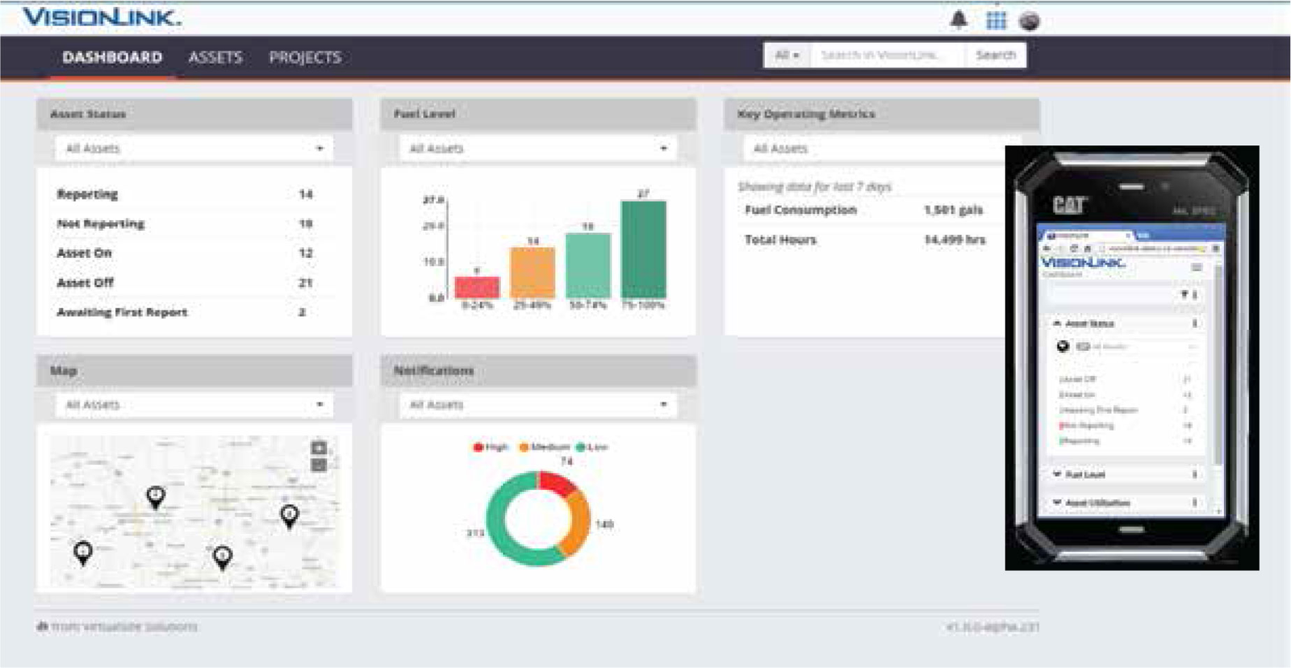Open the blue apps grid icon
Screen dimensions: 1291x668
pyautogui.click(x=996, y=20)
